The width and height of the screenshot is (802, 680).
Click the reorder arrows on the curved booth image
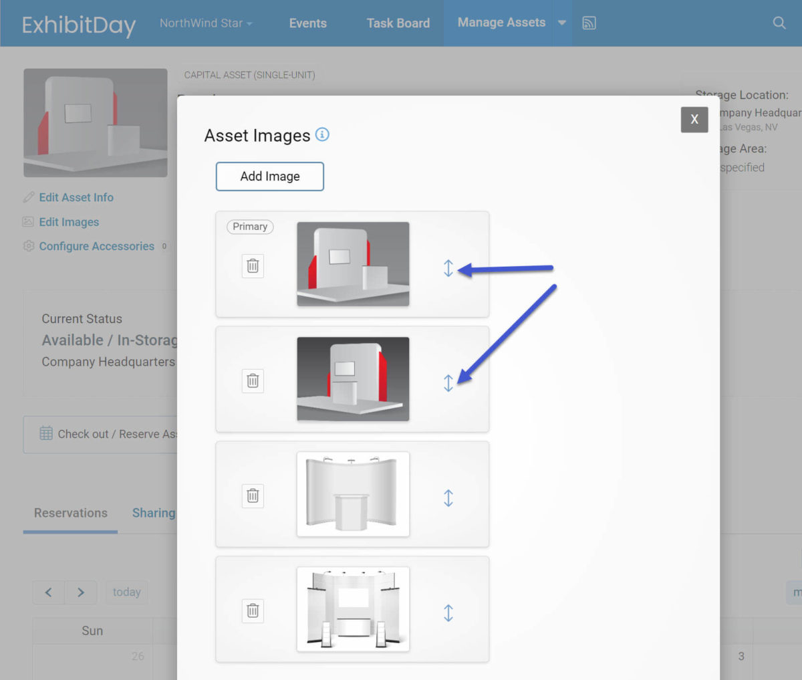(x=448, y=496)
